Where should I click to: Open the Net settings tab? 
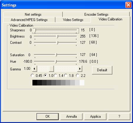pos(33,14)
